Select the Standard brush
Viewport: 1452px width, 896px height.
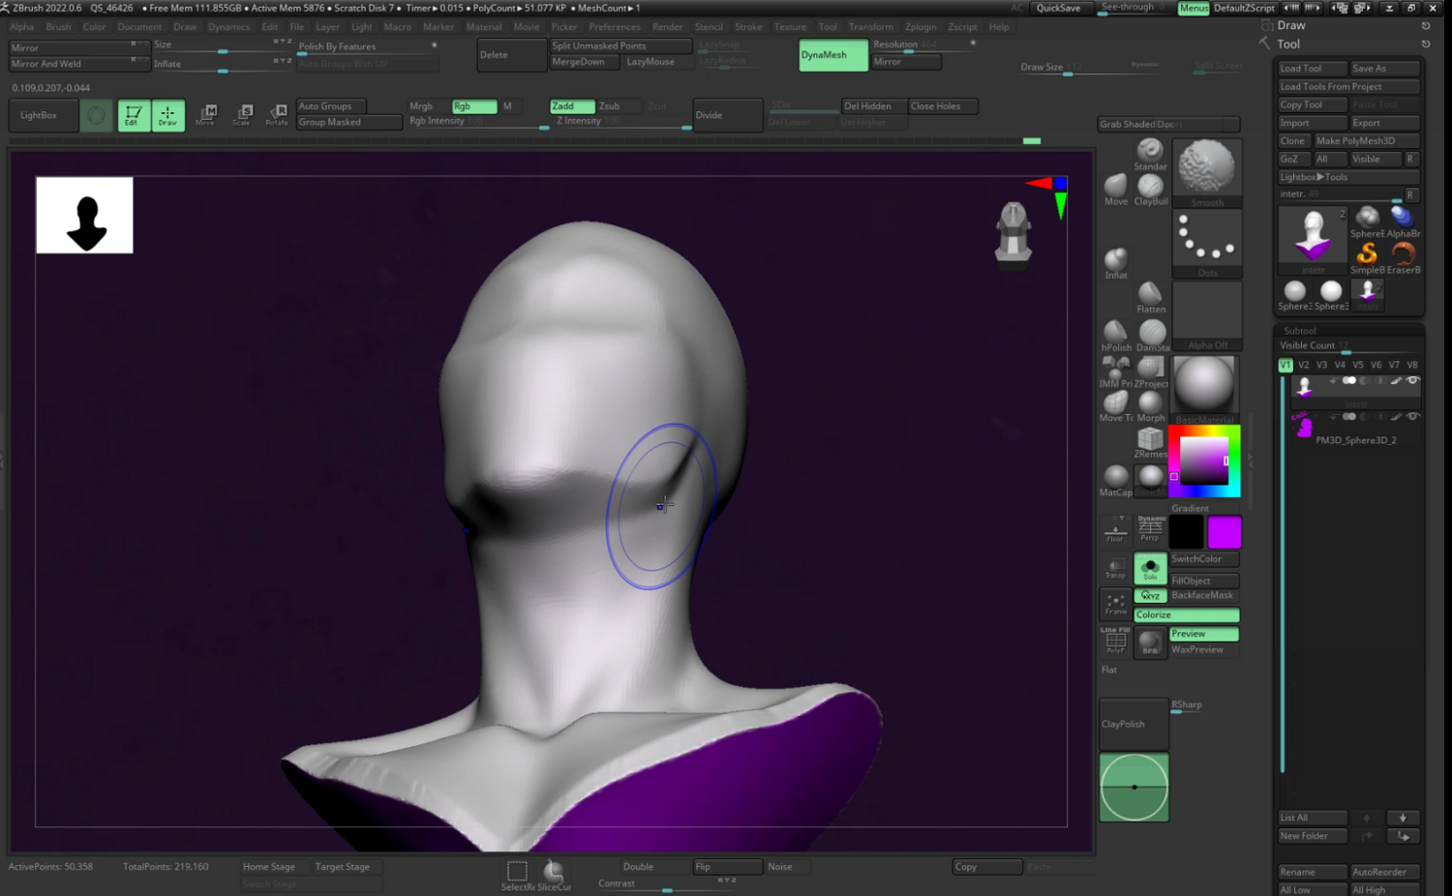pyautogui.click(x=1150, y=153)
